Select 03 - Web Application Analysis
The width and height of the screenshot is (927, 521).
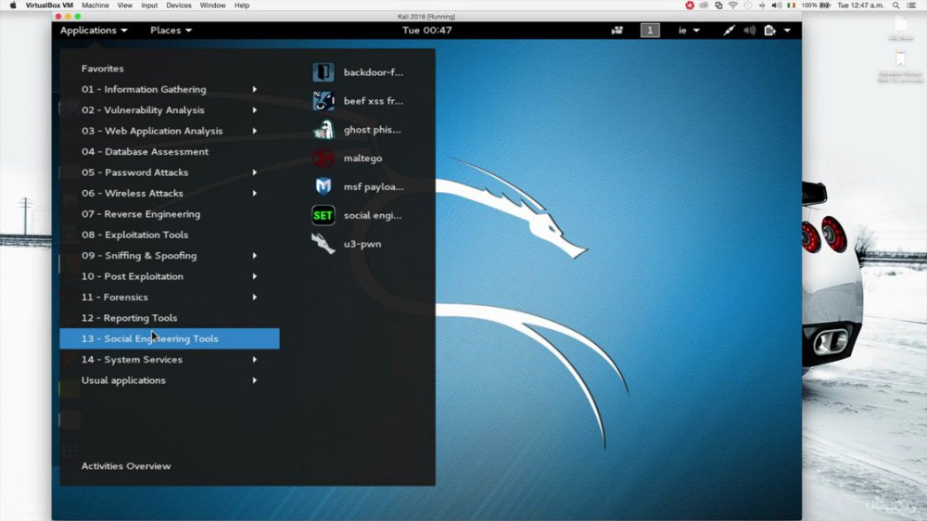pyautogui.click(x=170, y=131)
